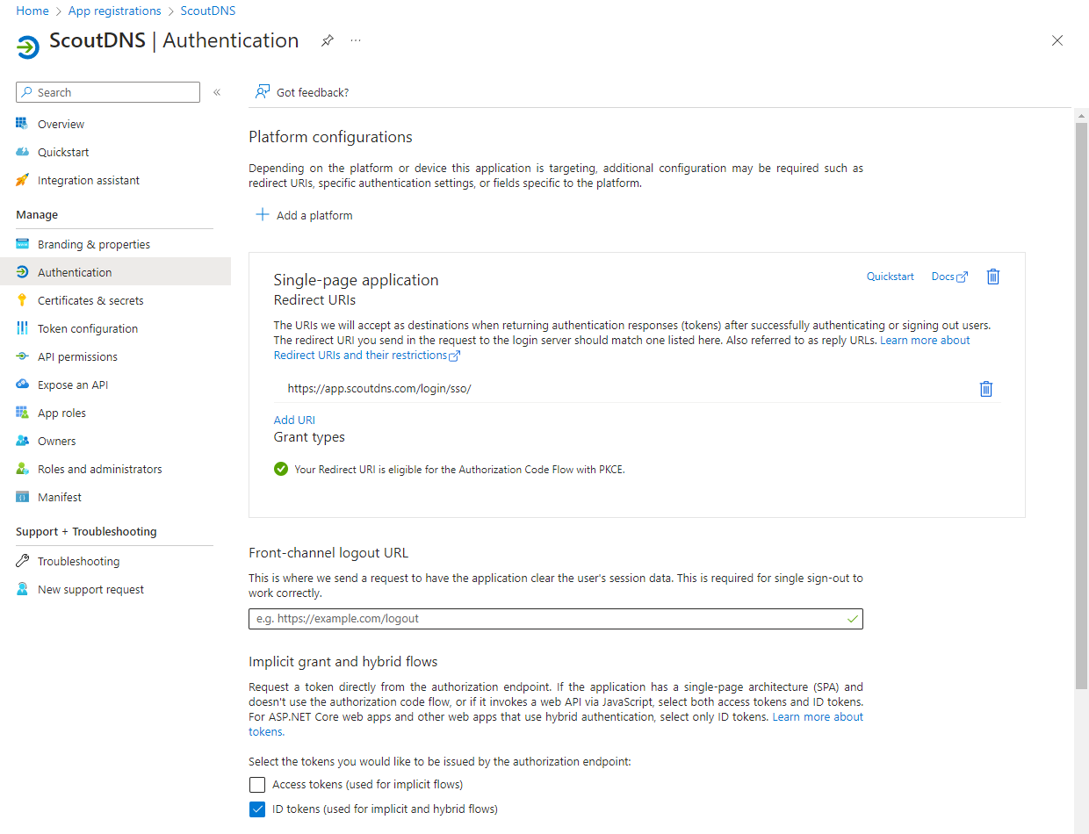Close the Authentication blade with the X

[x=1057, y=40]
